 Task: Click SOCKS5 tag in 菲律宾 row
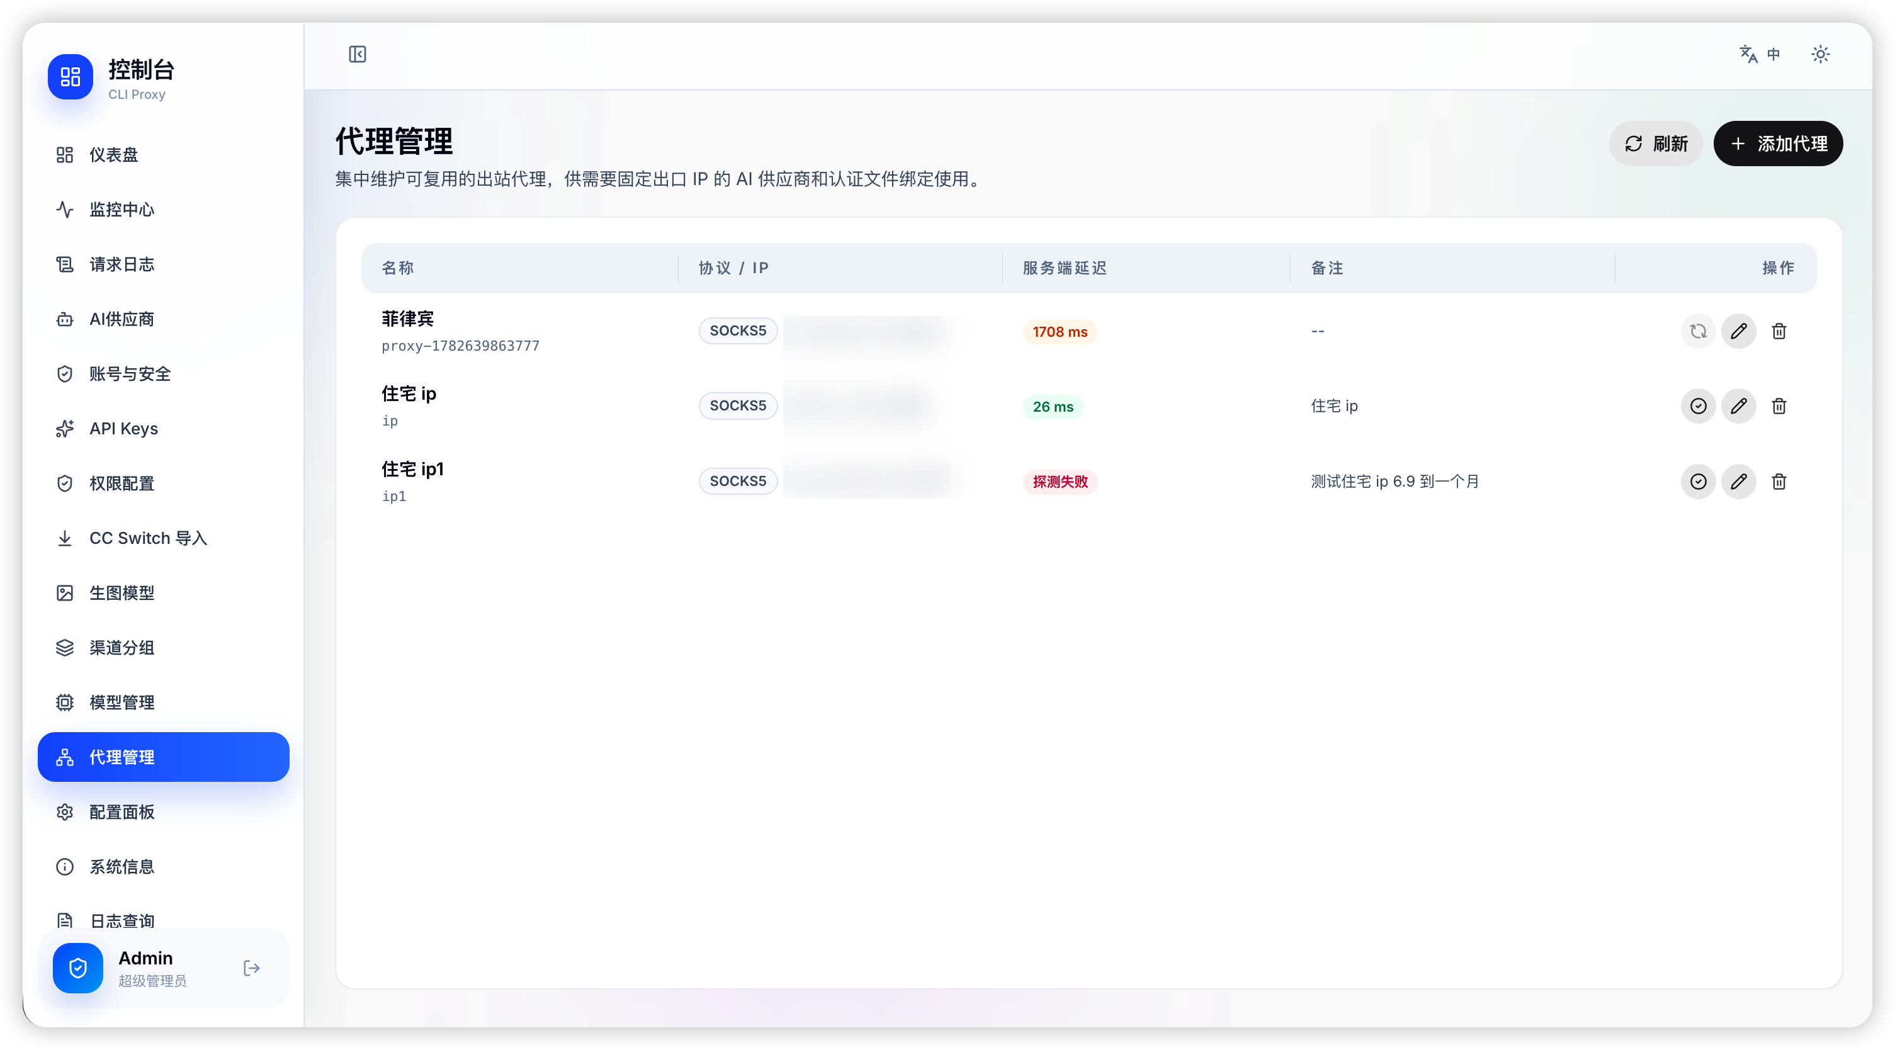tap(738, 331)
